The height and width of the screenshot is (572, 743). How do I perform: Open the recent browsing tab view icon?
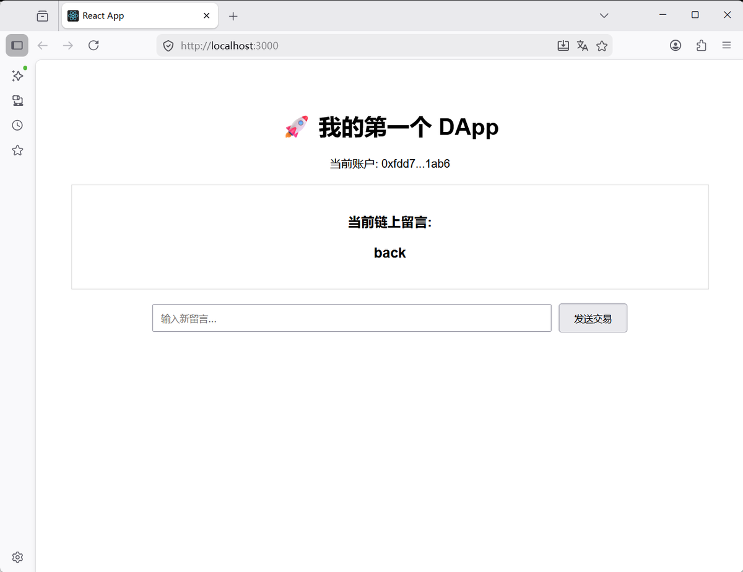tap(42, 16)
